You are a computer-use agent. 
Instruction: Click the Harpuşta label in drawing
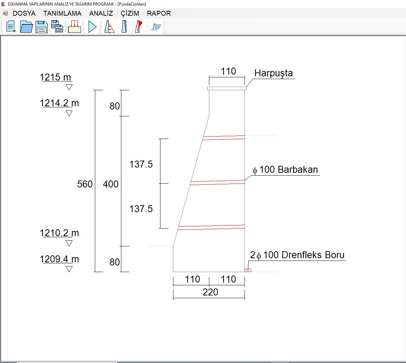pyautogui.click(x=273, y=74)
